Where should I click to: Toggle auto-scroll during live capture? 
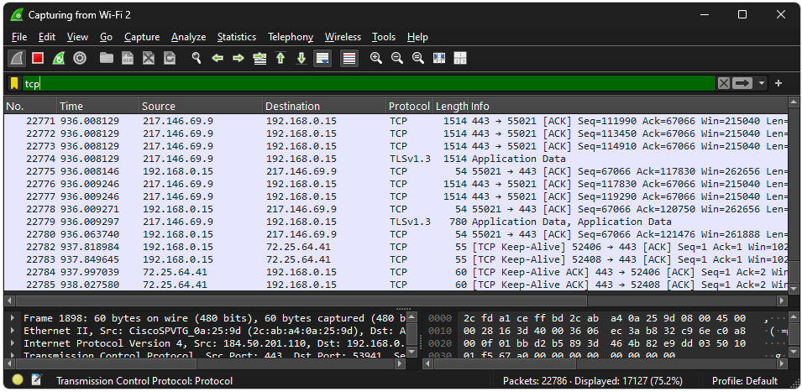coord(322,58)
